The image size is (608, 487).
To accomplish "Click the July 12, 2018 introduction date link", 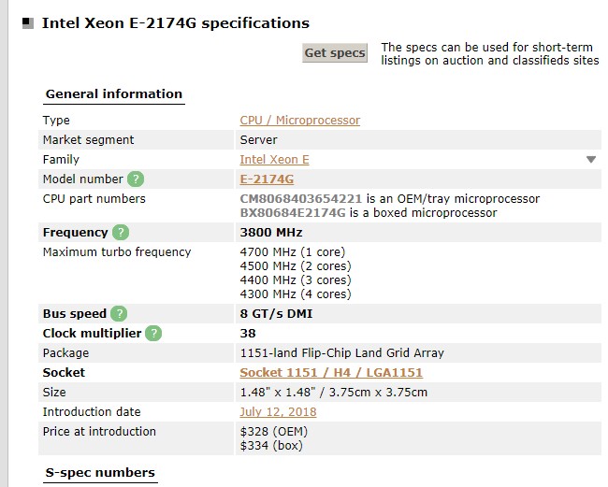I will click(x=278, y=411).
